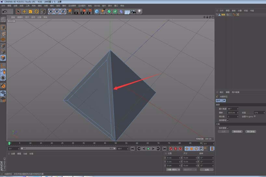Image resolution: width=266 pixels, height=177 pixels.
Task: Click stepper arrows of 10.6 cm offset field
Action: [238, 112]
